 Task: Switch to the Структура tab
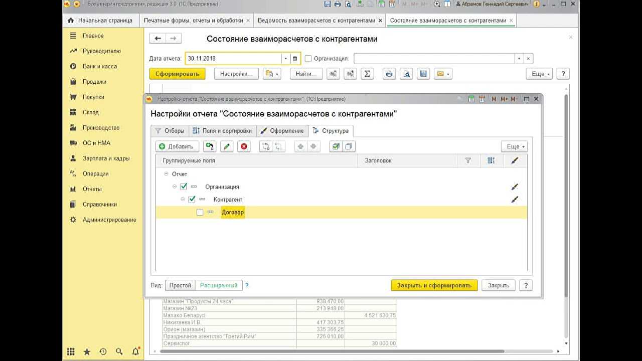coord(331,131)
